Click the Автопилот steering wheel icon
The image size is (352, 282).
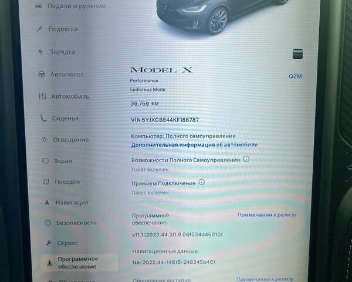click(41, 75)
